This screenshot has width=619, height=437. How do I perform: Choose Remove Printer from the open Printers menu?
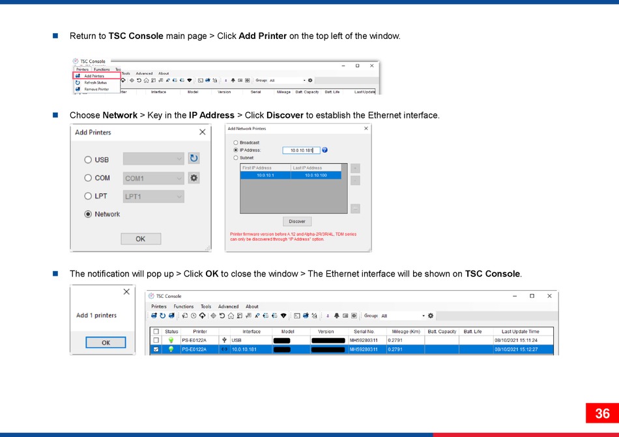(x=96, y=89)
